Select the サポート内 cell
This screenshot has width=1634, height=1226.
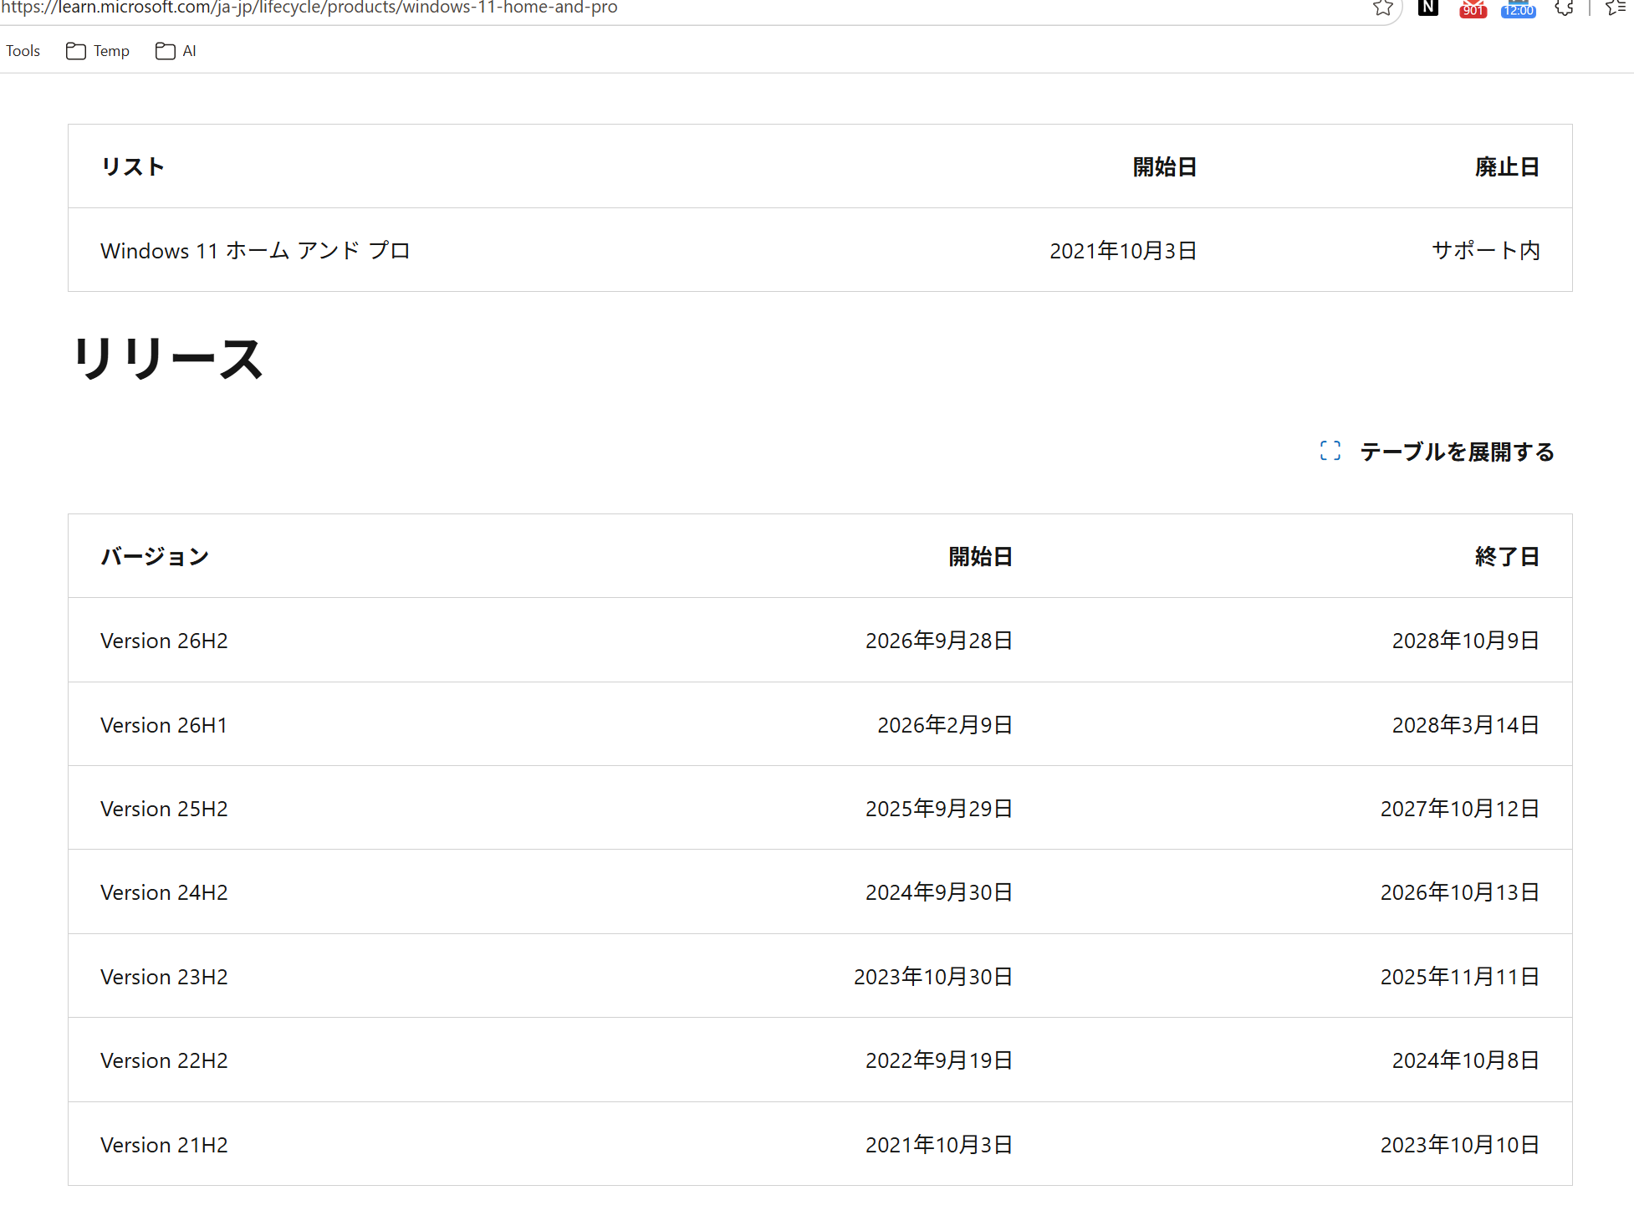coord(1485,250)
